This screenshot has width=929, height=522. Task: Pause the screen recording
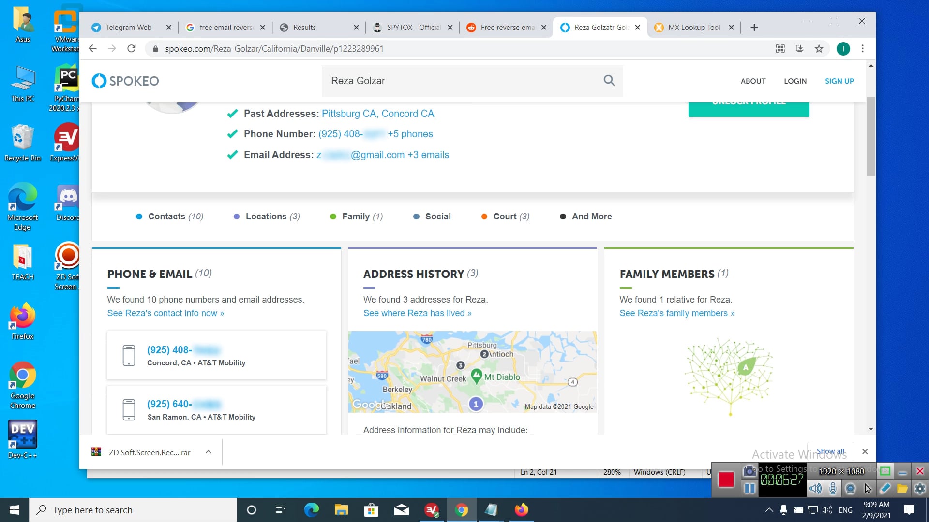pos(749,489)
